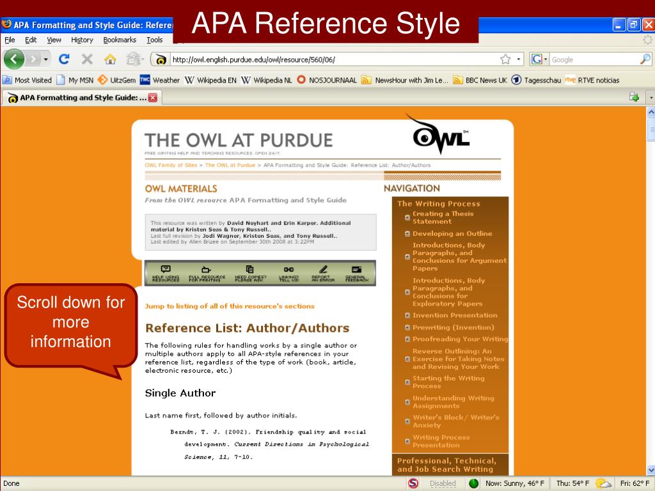The width and height of the screenshot is (655, 491).
Task: Open the Google search engine selector dropdown
Action: (539, 59)
